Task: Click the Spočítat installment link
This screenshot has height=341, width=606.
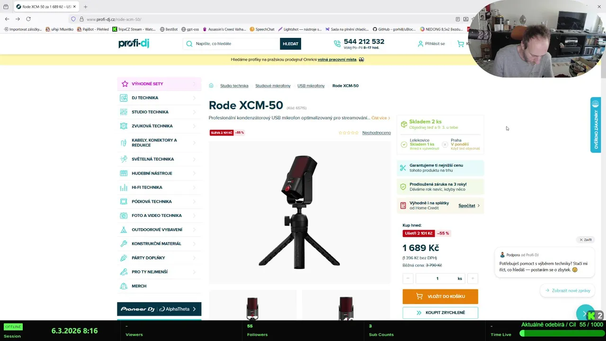Action: pyautogui.click(x=469, y=206)
